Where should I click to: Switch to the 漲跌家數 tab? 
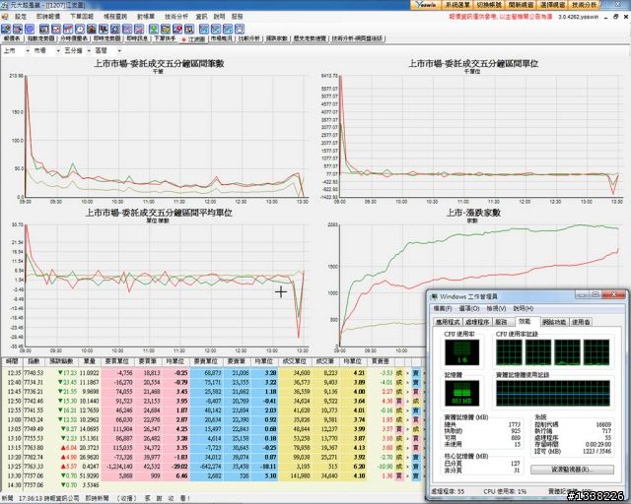coord(277,38)
